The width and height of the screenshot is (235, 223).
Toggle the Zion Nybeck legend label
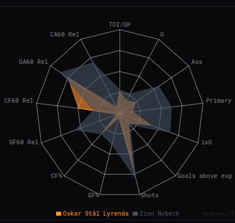pos(160,213)
